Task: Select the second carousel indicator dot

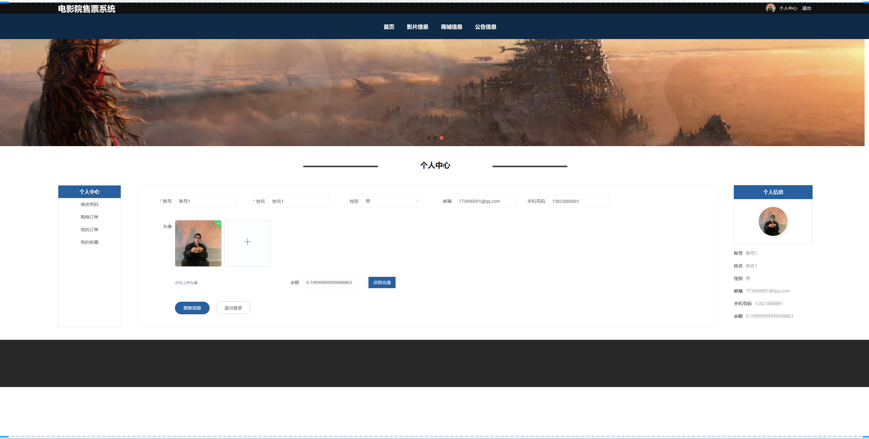Action: pyautogui.click(x=435, y=138)
